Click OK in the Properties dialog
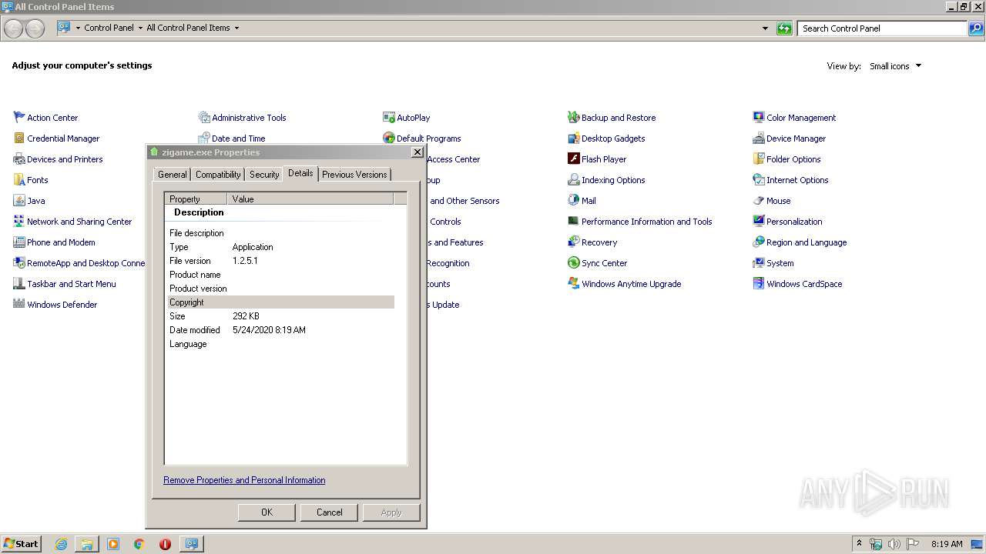This screenshot has height=554, width=986. tap(267, 512)
